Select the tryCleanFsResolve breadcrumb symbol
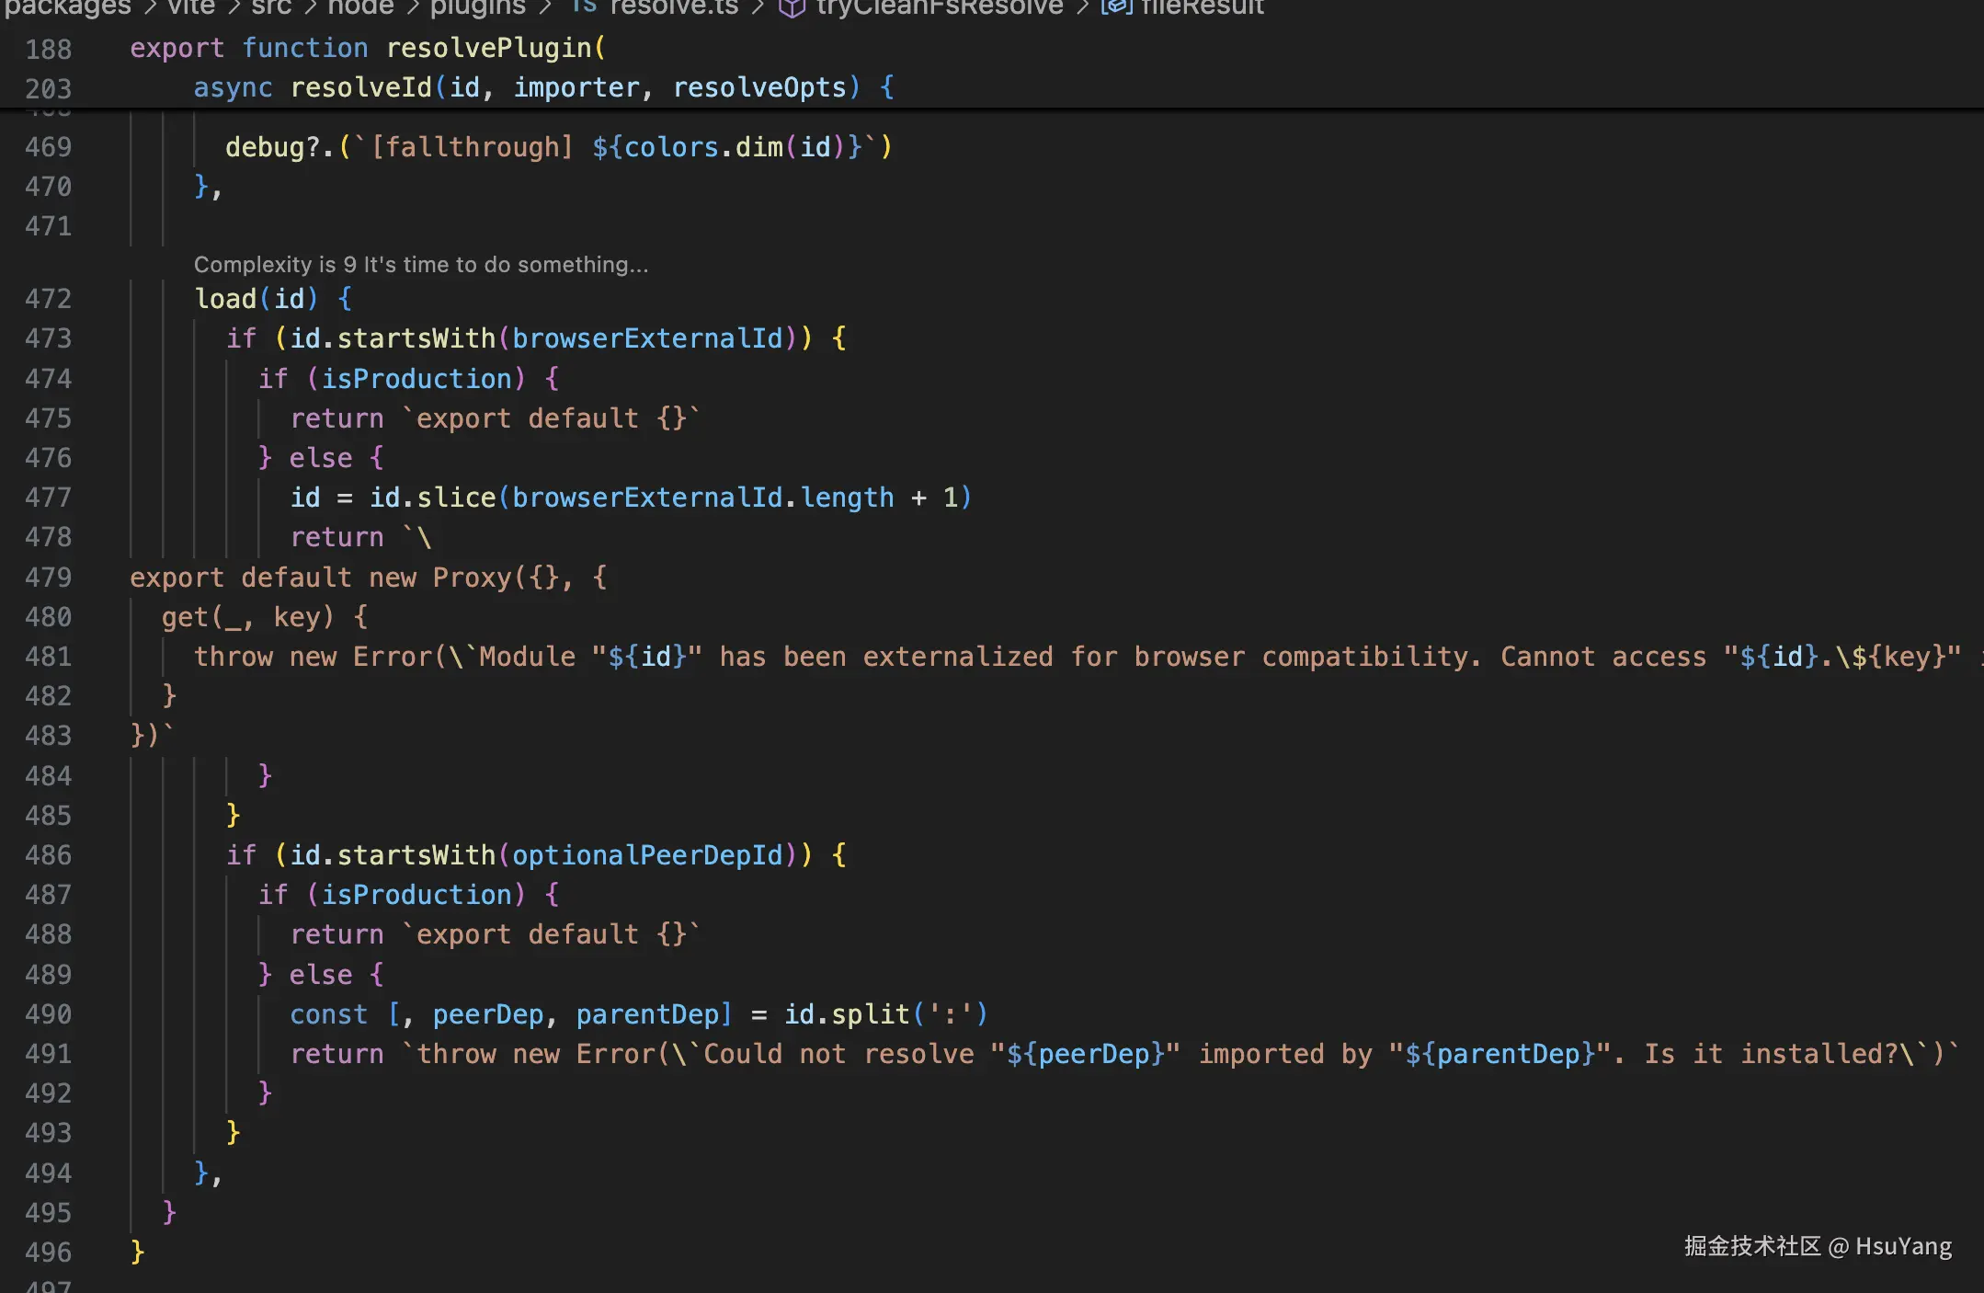This screenshot has height=1293, width=1984. tap(940, 7)
